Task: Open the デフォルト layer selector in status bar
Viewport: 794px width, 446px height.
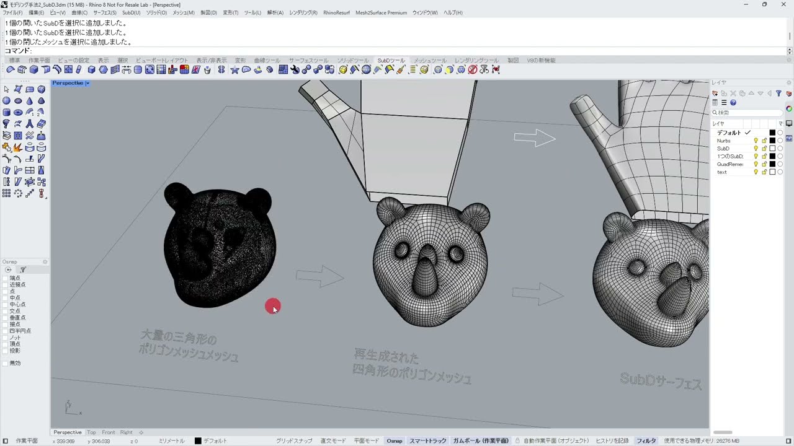Action: 211,441
